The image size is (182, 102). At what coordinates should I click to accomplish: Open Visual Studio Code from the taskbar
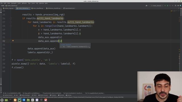pos(24,100)
